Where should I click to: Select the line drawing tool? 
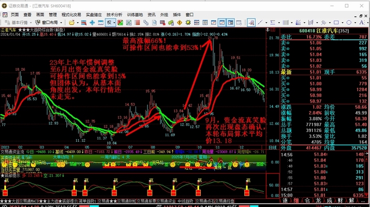[260, 23]
